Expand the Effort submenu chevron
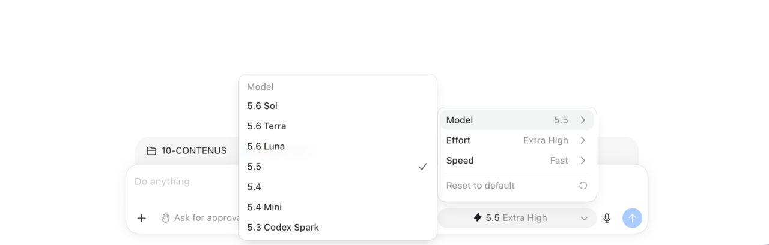This screenshot has height=245, width=769. pyautogui.click(x=583, y=140)
